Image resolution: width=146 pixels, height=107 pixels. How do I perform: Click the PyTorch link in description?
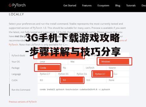tap(13, 44)
